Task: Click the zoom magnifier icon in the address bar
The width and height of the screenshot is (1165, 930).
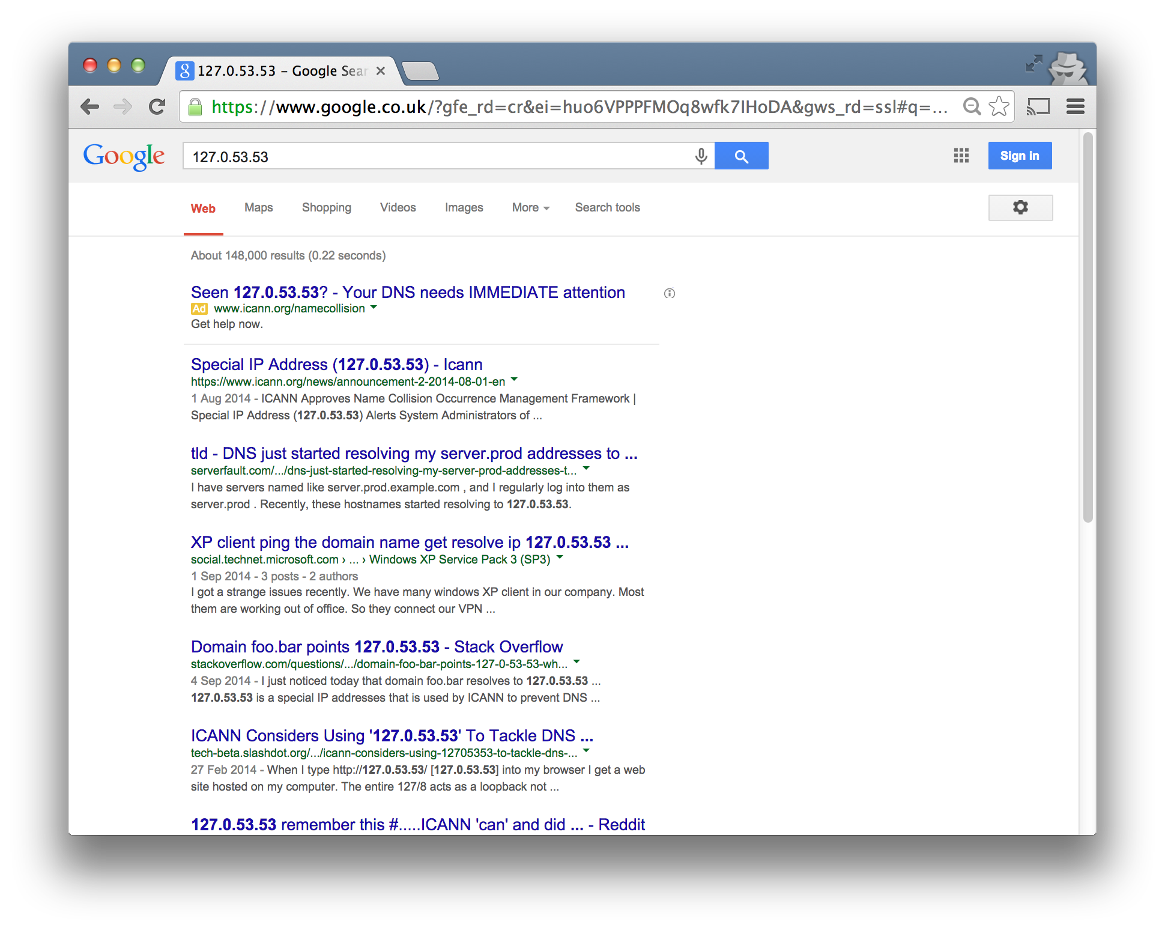Action: click(x=972, y=107)
